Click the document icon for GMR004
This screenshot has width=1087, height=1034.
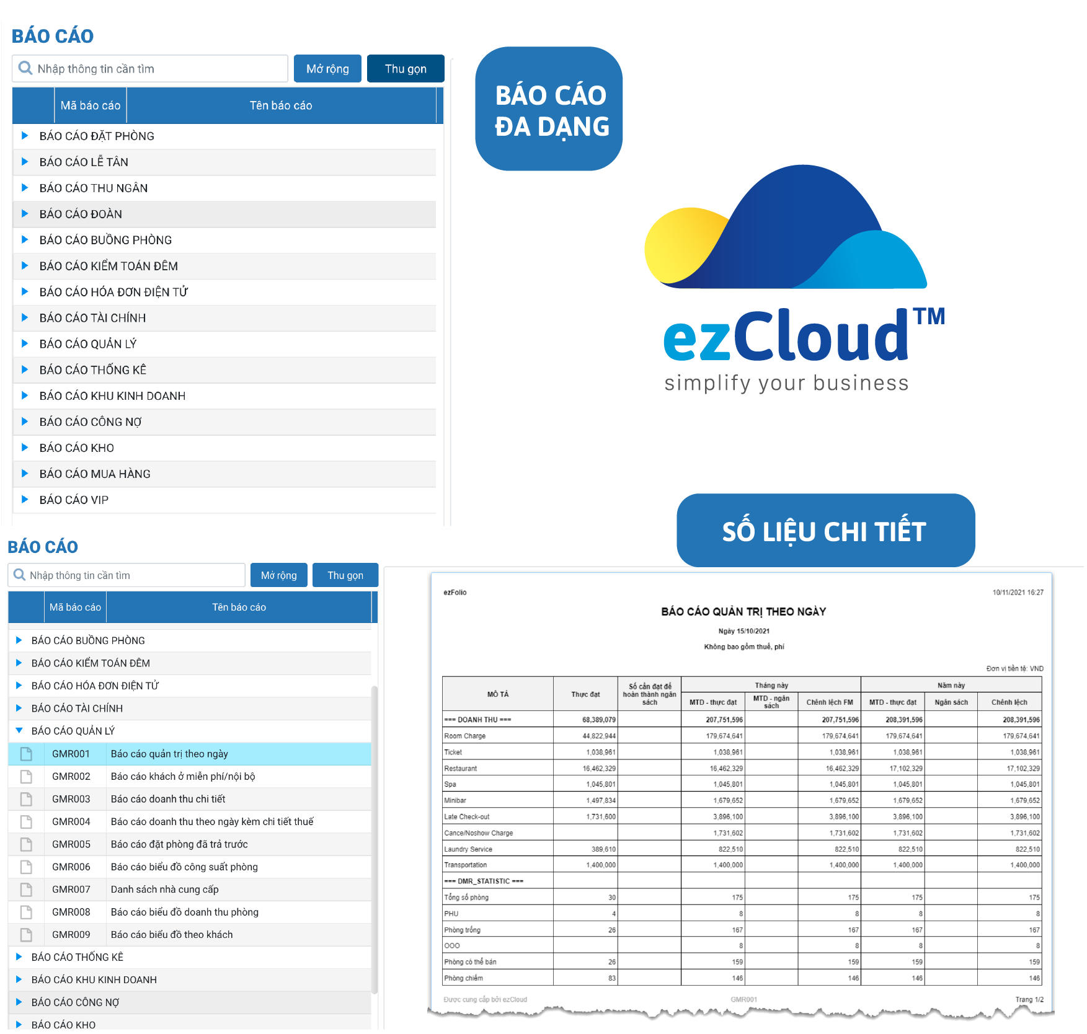pyautogui.click(x=26, y=821)
